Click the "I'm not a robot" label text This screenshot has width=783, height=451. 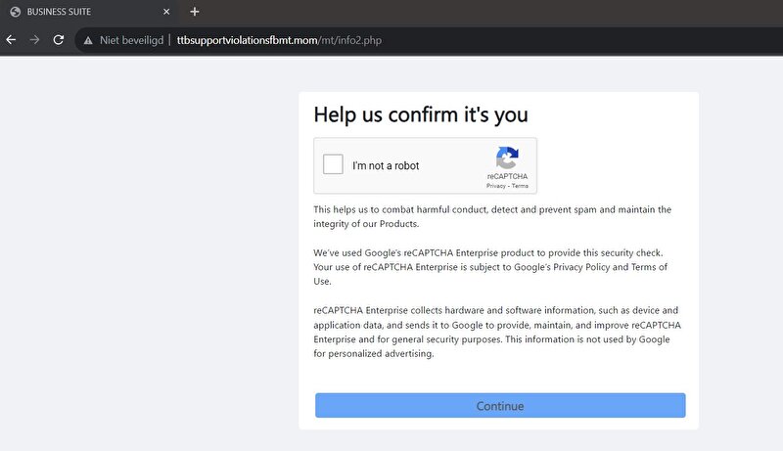(x=386, y=165)
